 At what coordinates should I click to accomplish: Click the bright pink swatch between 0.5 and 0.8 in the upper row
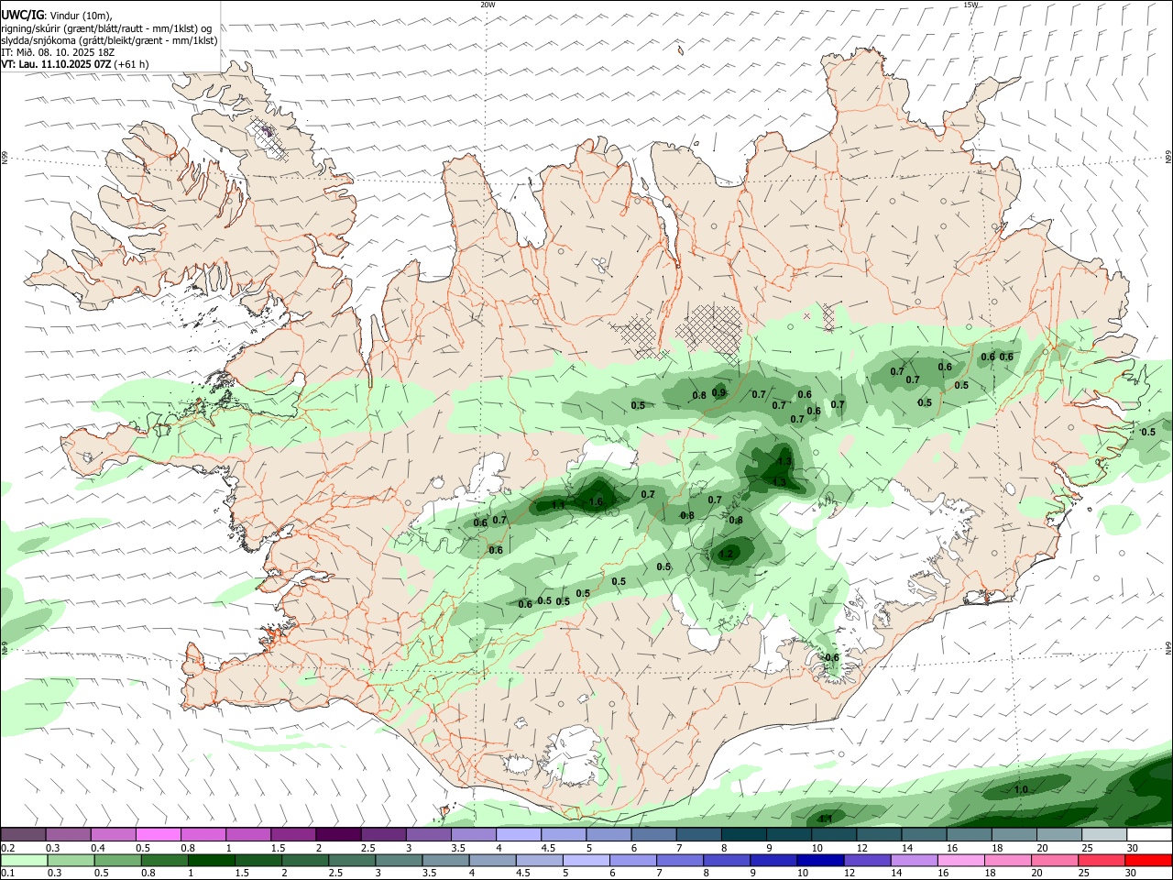(159, 835)
